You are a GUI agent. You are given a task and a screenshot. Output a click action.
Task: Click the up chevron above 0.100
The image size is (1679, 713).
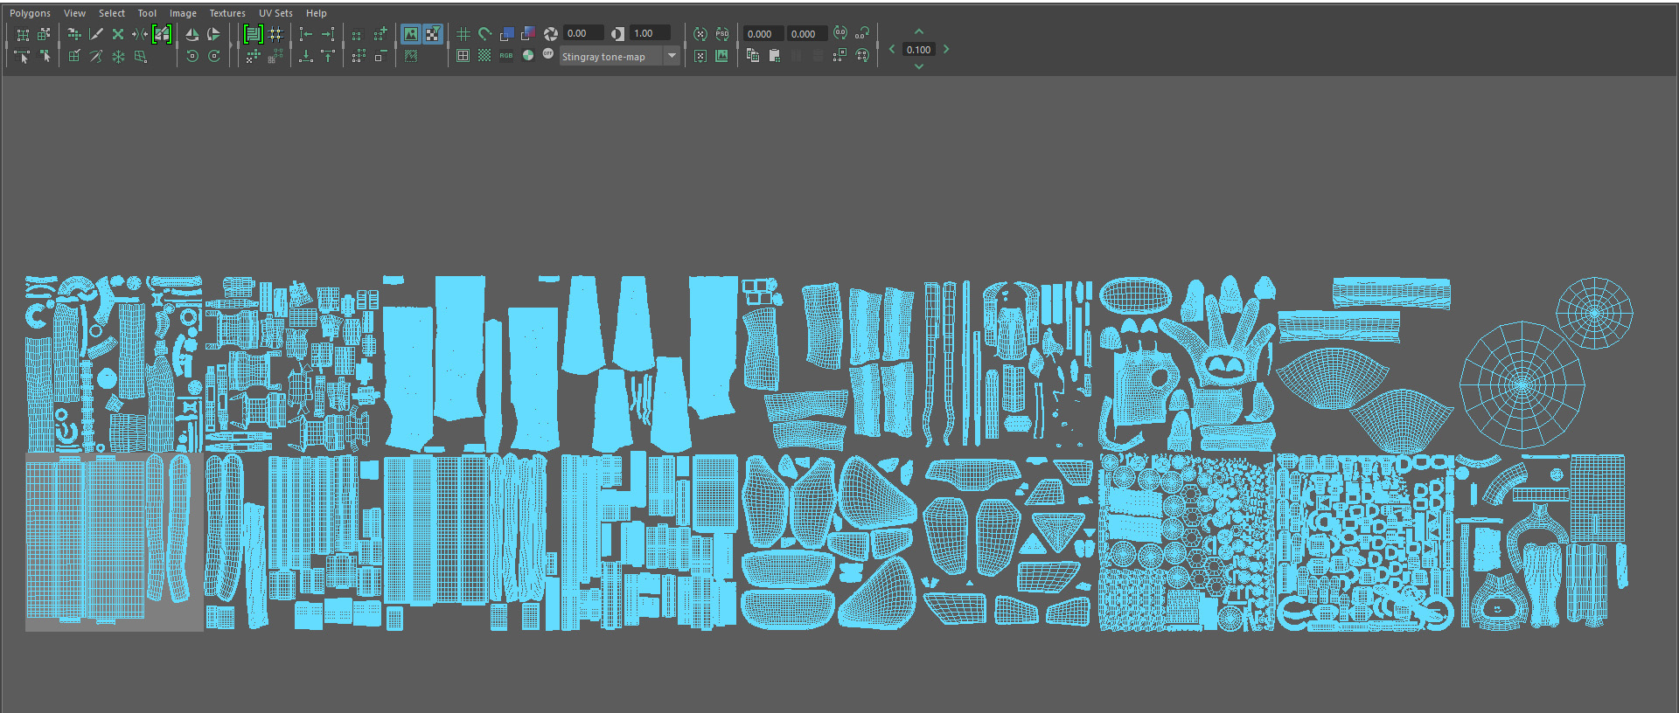919,31
